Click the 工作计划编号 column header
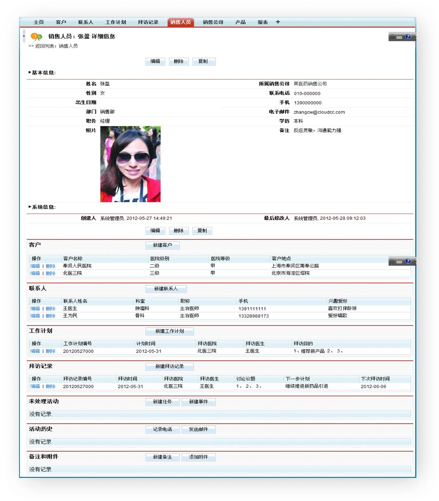Viewport: 439px width, 501px height. [x=78, y=343]
